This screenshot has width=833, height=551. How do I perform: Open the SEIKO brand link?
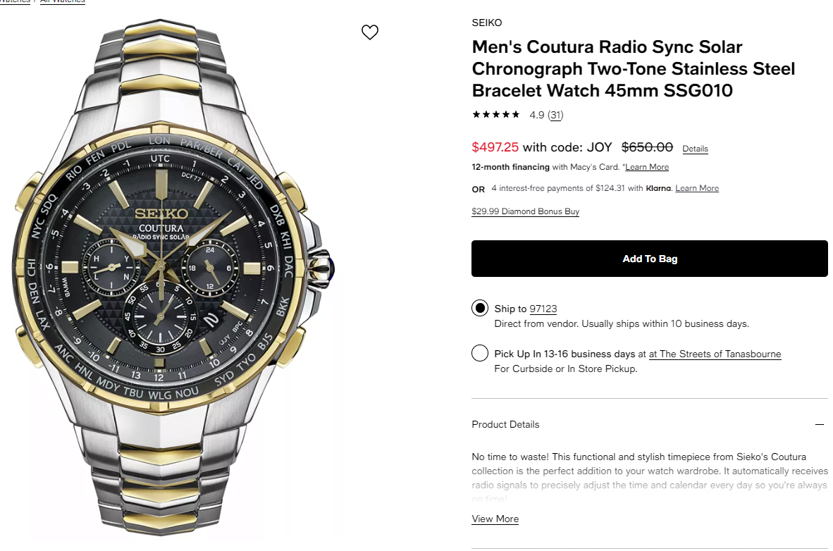click(487, 23)
